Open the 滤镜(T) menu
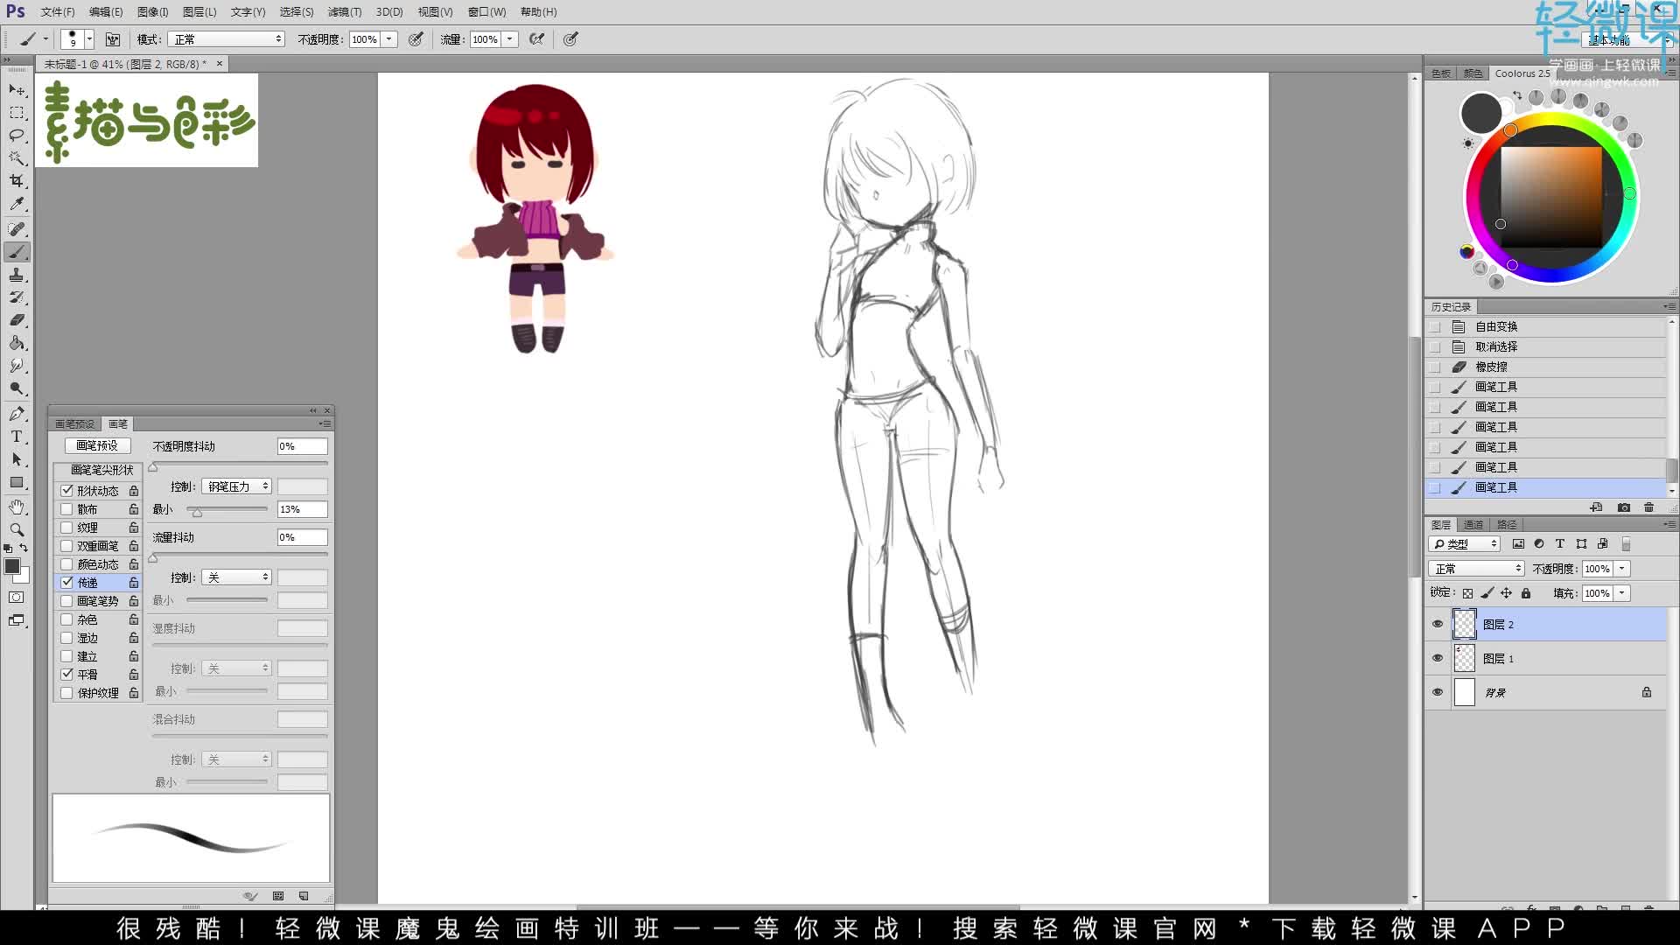The height and width of the screenshot is (945, 1680). click(344, 12)
